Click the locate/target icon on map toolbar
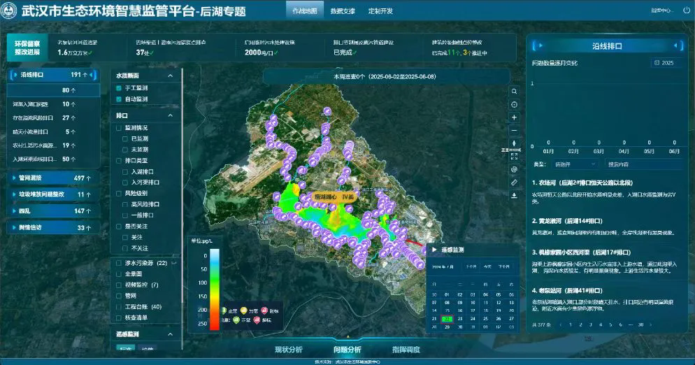This screenshot has width=695, height=365. coord(514,105)
